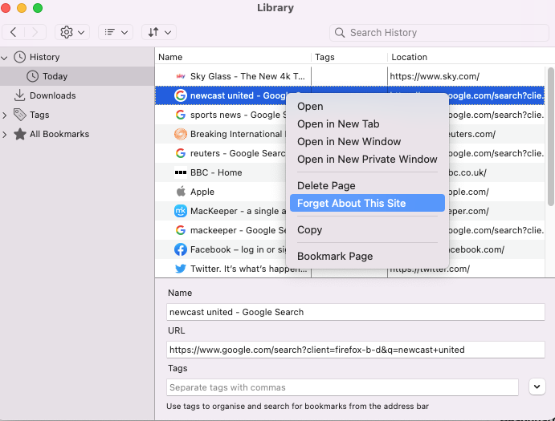Sort by the Tags column header
The image size is (555, 421).
(349, 57)
